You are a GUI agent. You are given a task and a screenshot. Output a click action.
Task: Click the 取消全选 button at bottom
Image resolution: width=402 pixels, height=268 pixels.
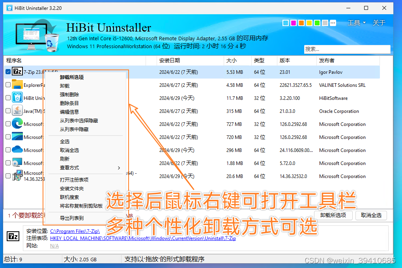[371, 216]
